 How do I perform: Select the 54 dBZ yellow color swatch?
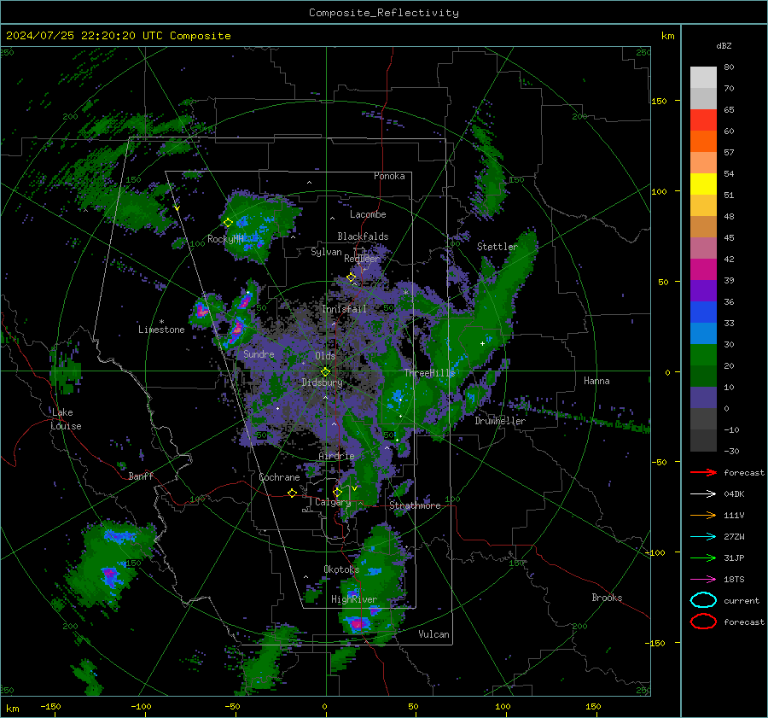703,184
